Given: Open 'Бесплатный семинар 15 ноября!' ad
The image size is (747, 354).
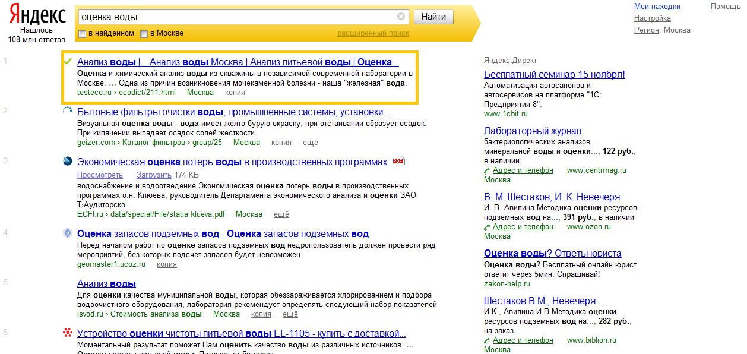Looking at the screenshot, I should pos(555,74).
